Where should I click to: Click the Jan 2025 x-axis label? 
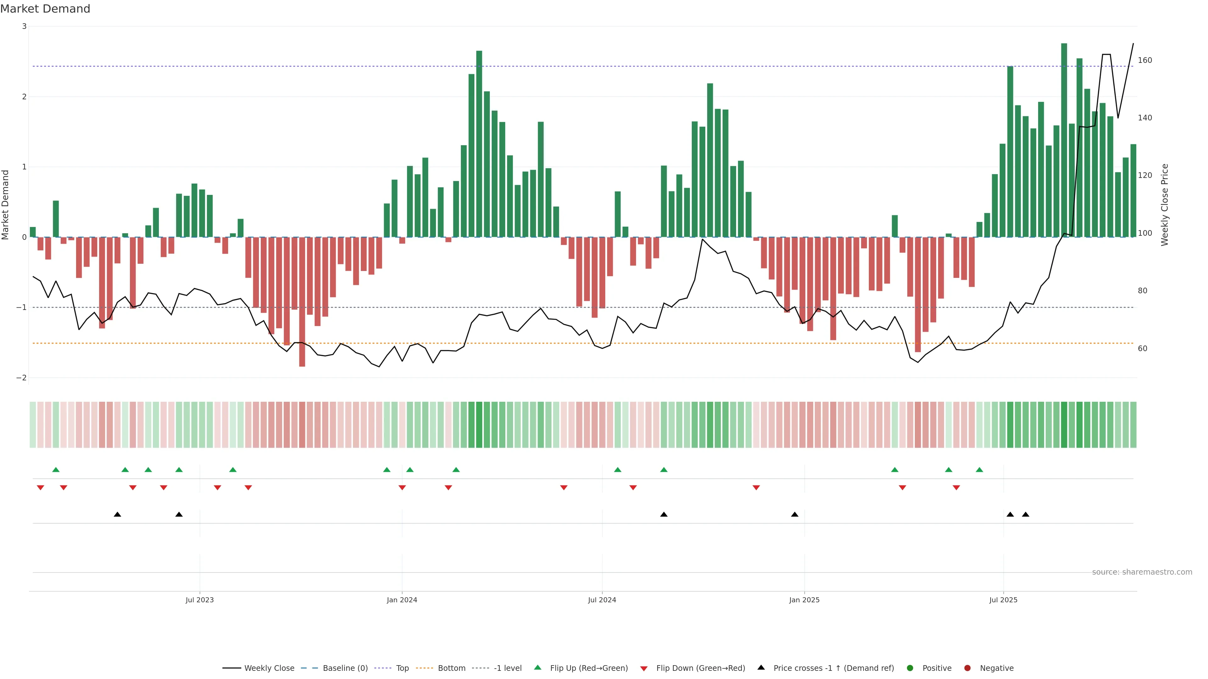click(x=804, y=600)
